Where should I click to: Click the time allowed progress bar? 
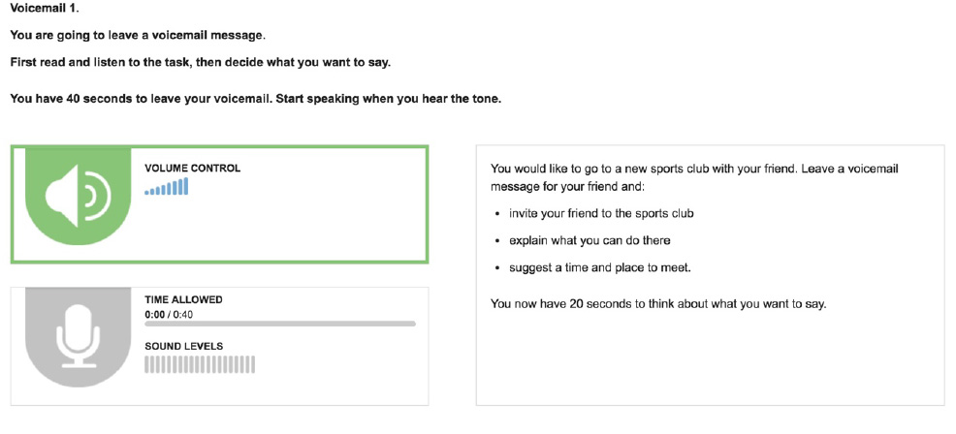coord(280,324)
